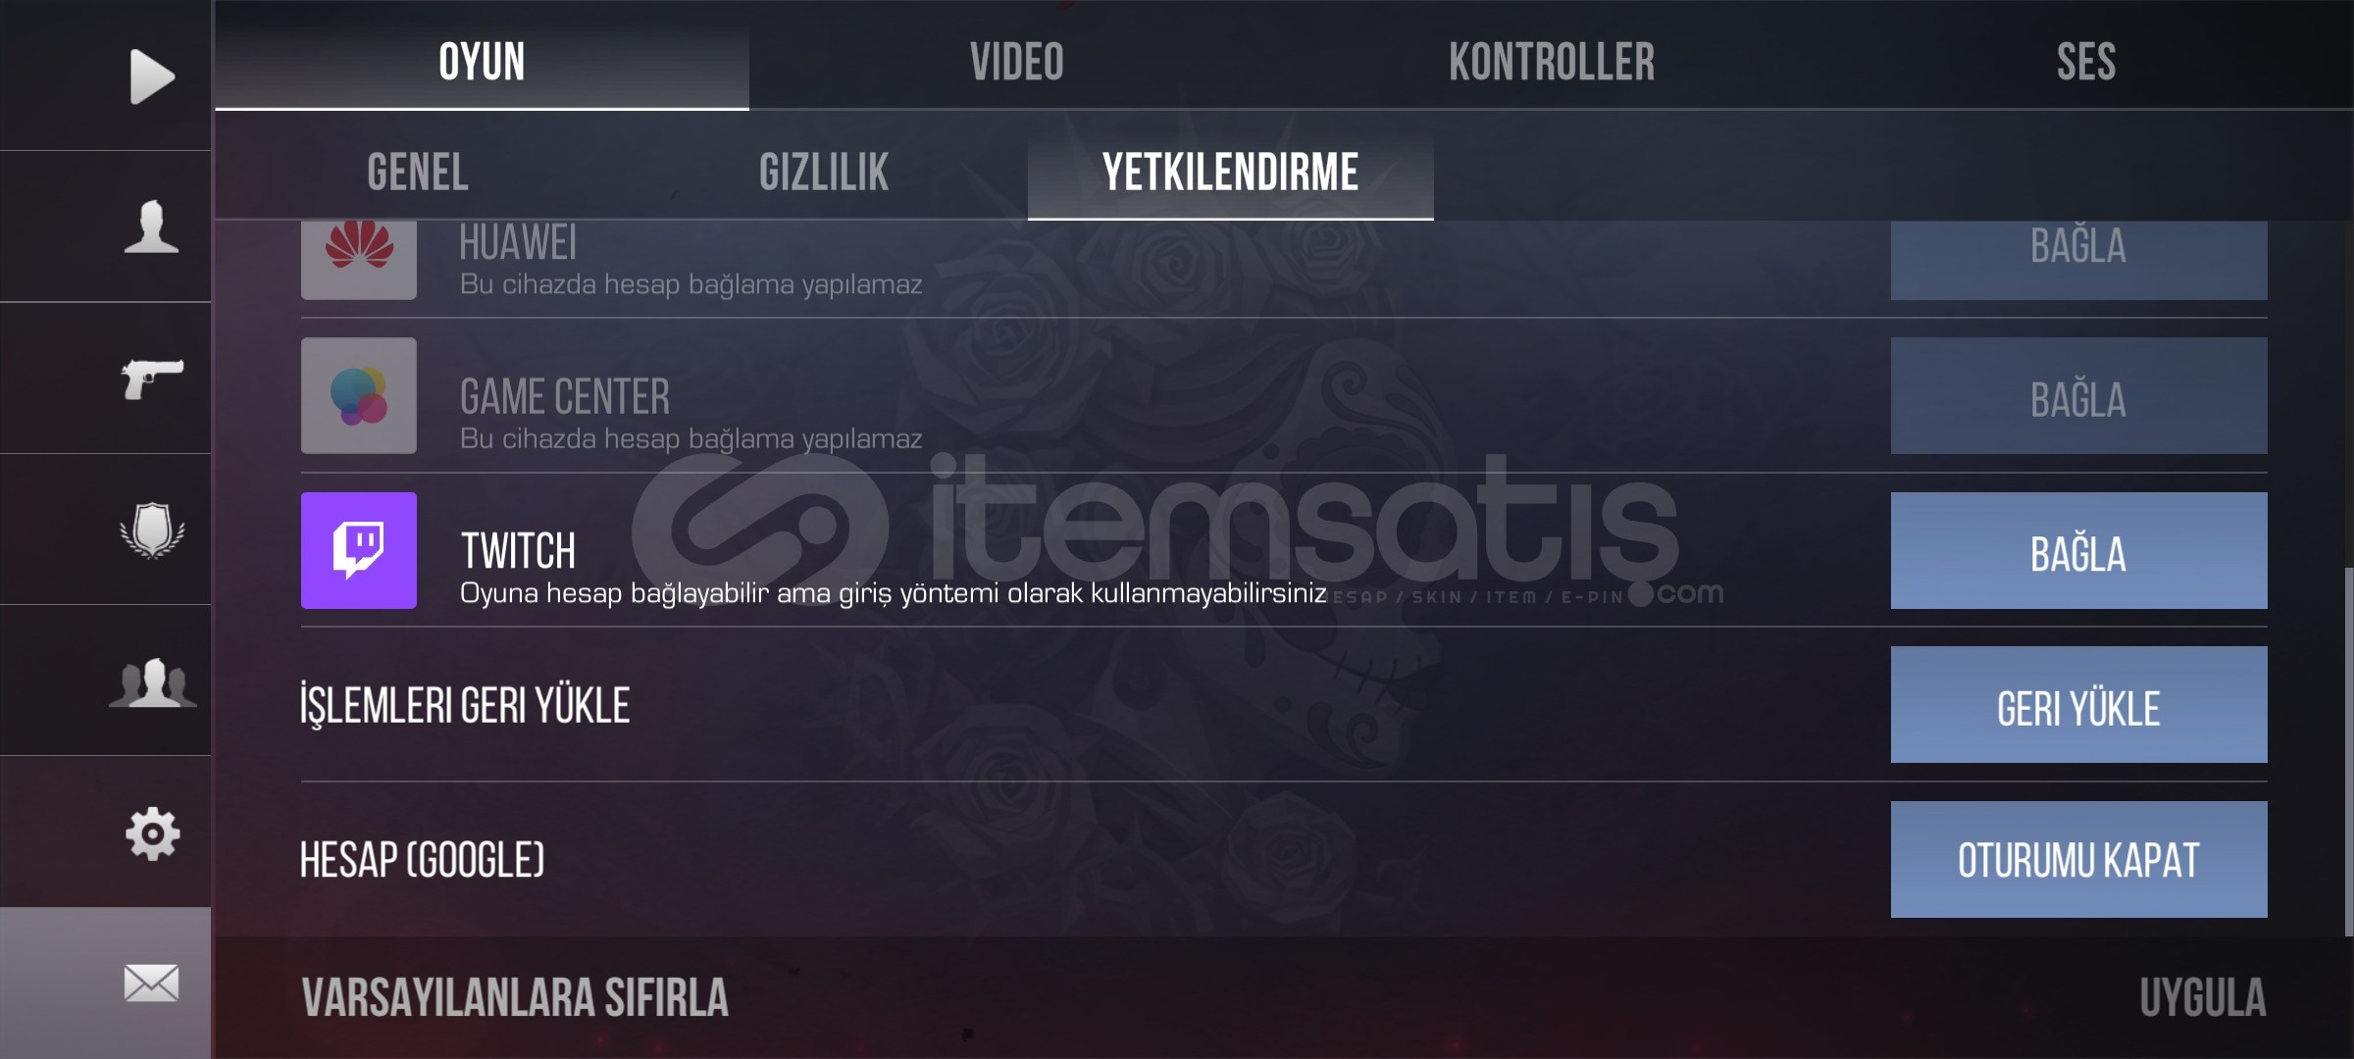Open the pistol weapons icon
This screenshot has height=1059, width=2354.
point(152,378)
